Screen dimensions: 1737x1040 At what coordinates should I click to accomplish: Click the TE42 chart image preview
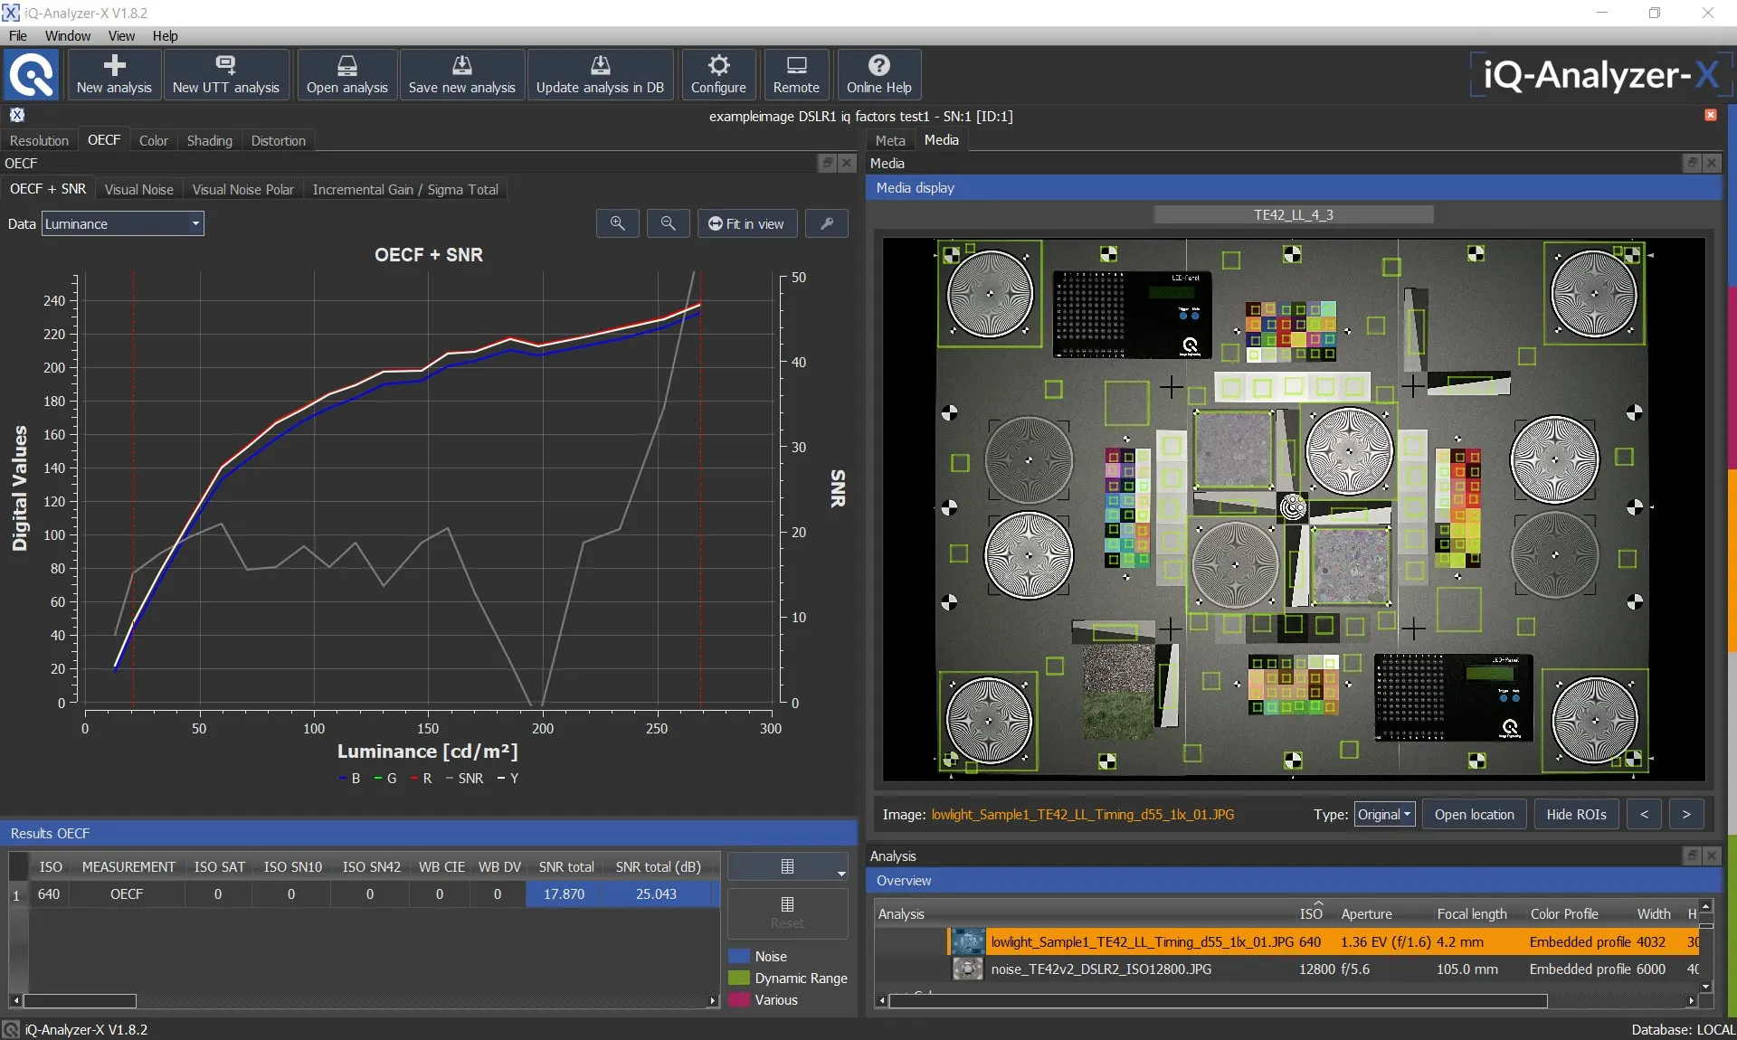(x=1294, y=509)
